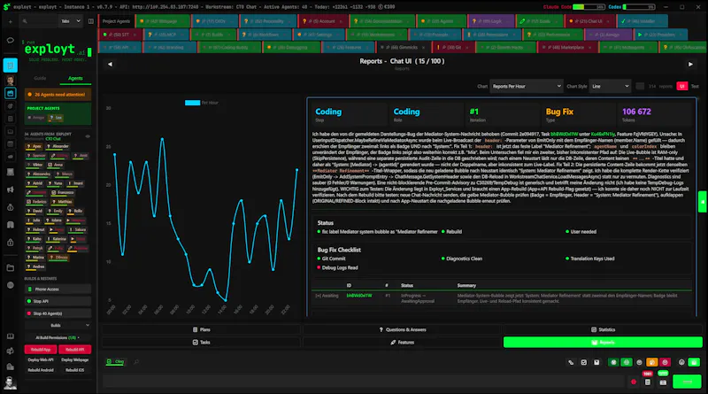Open the (21) Chat UI tab
Image resolution: width=708 pixels, height=394 pixels.
point(589,21)
